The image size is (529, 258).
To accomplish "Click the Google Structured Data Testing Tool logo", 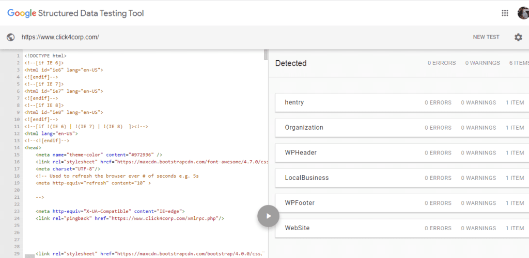I will click(75, 13).
